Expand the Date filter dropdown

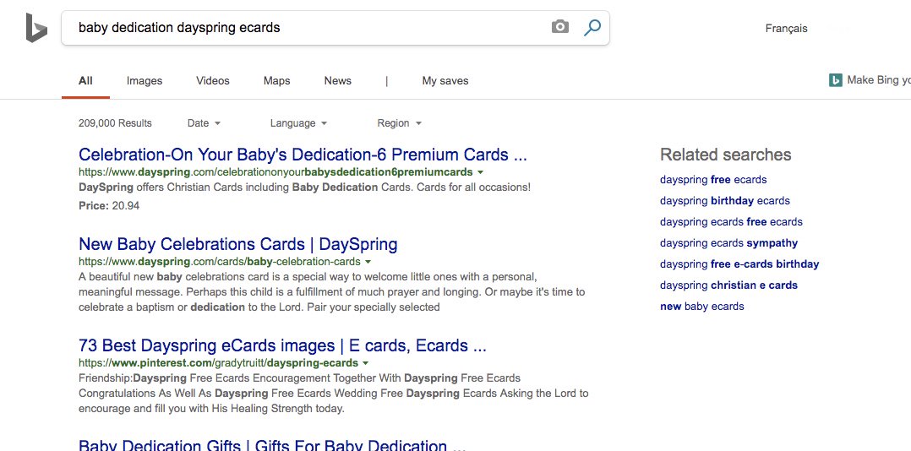(204, 123)
